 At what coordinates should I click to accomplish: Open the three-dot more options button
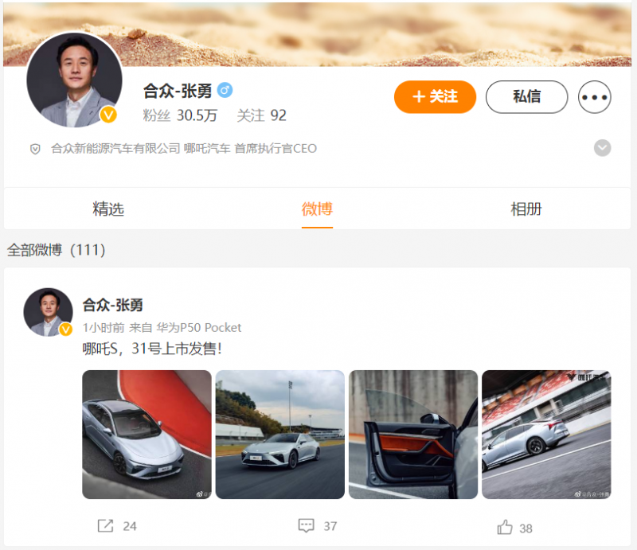click(x=594, y=97)
